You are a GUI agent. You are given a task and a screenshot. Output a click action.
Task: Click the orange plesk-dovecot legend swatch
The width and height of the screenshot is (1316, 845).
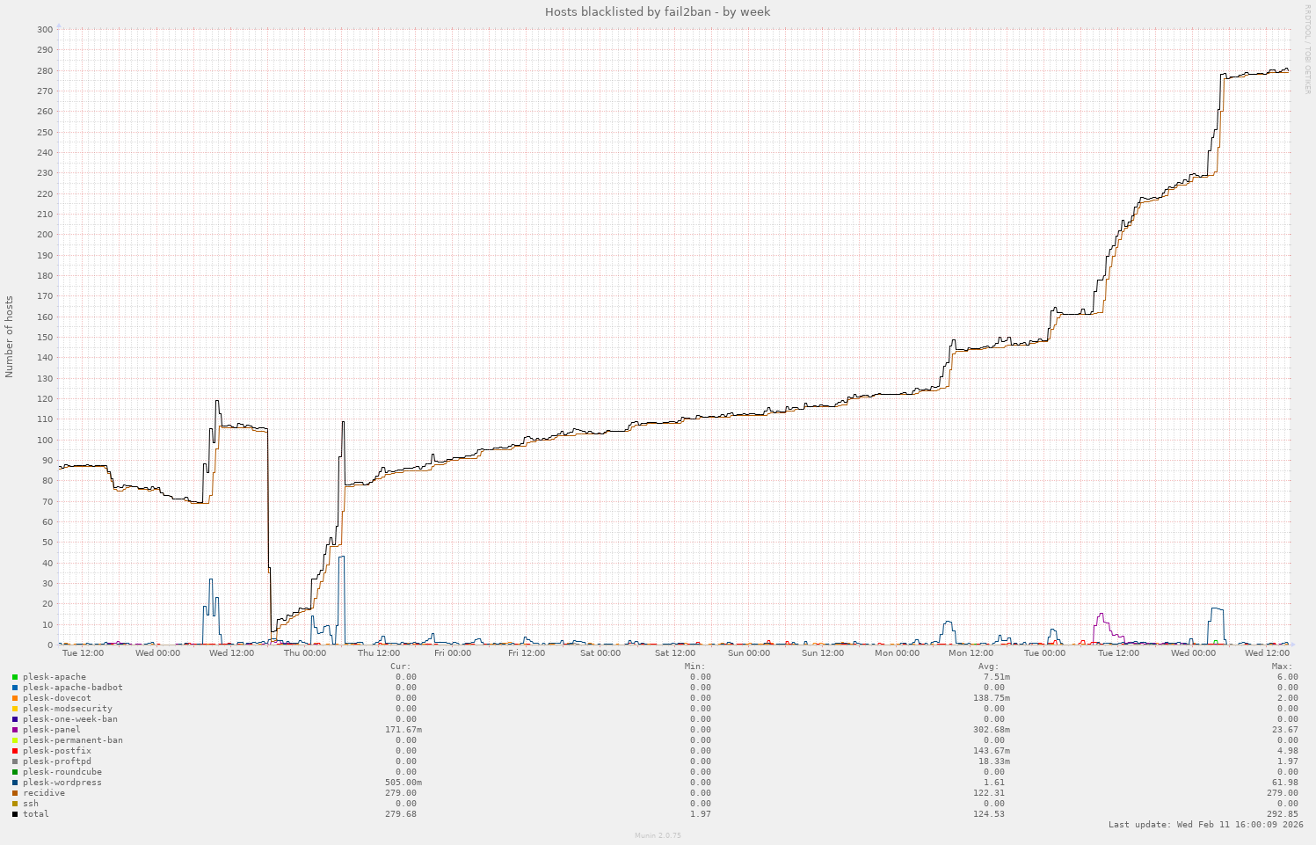[x=15, y=698]
